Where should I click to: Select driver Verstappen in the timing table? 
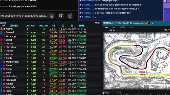coord(12,36)
